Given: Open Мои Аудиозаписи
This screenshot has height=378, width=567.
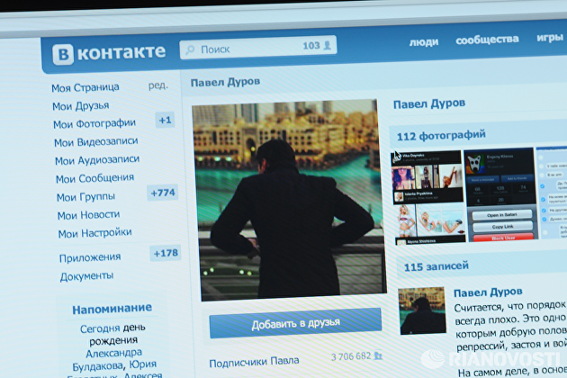Looking at the screenshot, I should [x=97, y=160].
